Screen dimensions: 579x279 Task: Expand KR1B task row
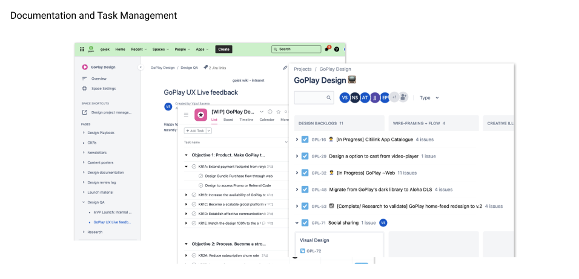(x=186, y=194)
